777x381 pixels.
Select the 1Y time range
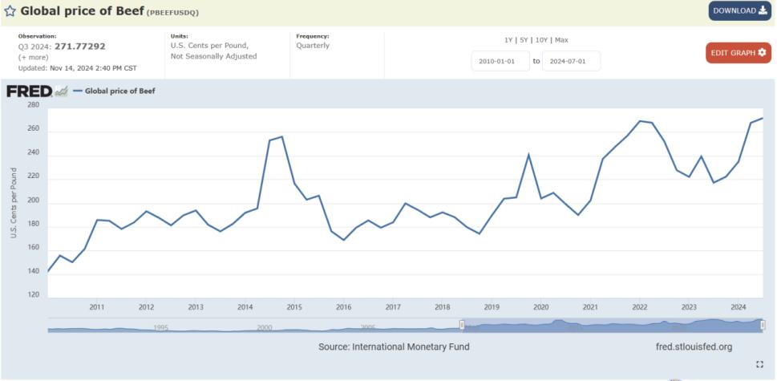coord(508,40)
